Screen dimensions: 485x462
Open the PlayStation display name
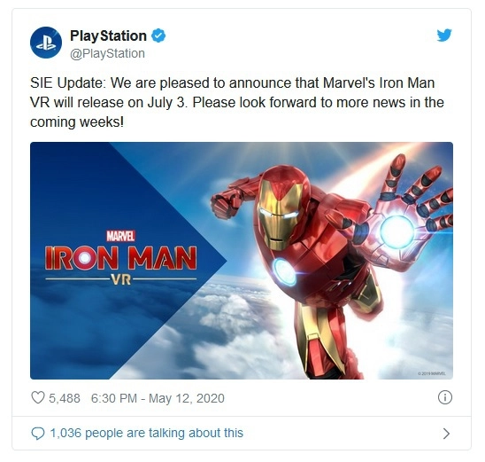(108, 36)
